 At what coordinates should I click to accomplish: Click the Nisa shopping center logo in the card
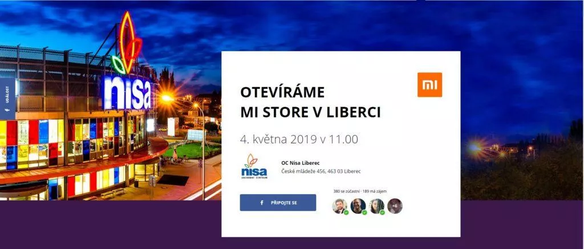point(254,166)
